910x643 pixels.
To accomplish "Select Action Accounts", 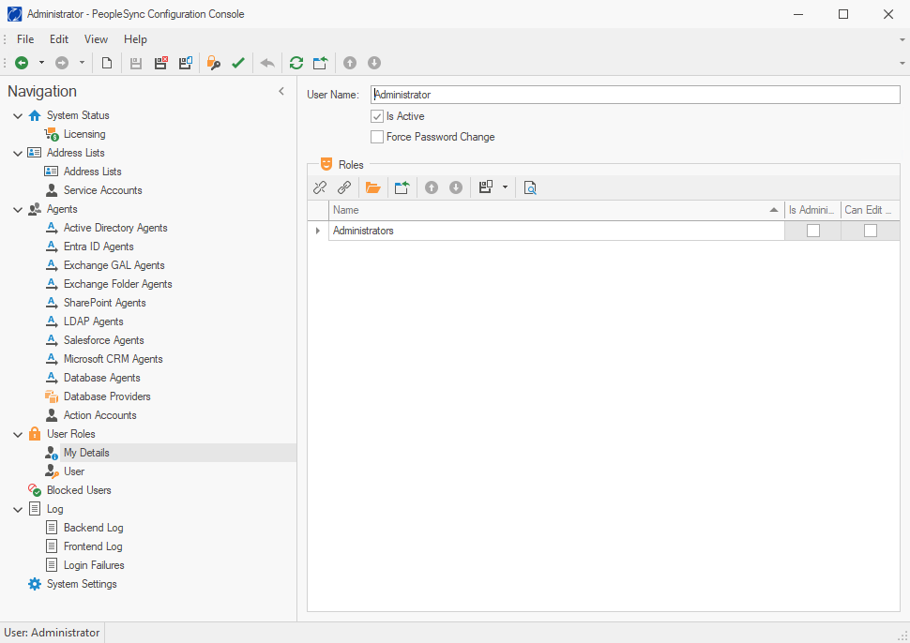I will coord(99,415).
